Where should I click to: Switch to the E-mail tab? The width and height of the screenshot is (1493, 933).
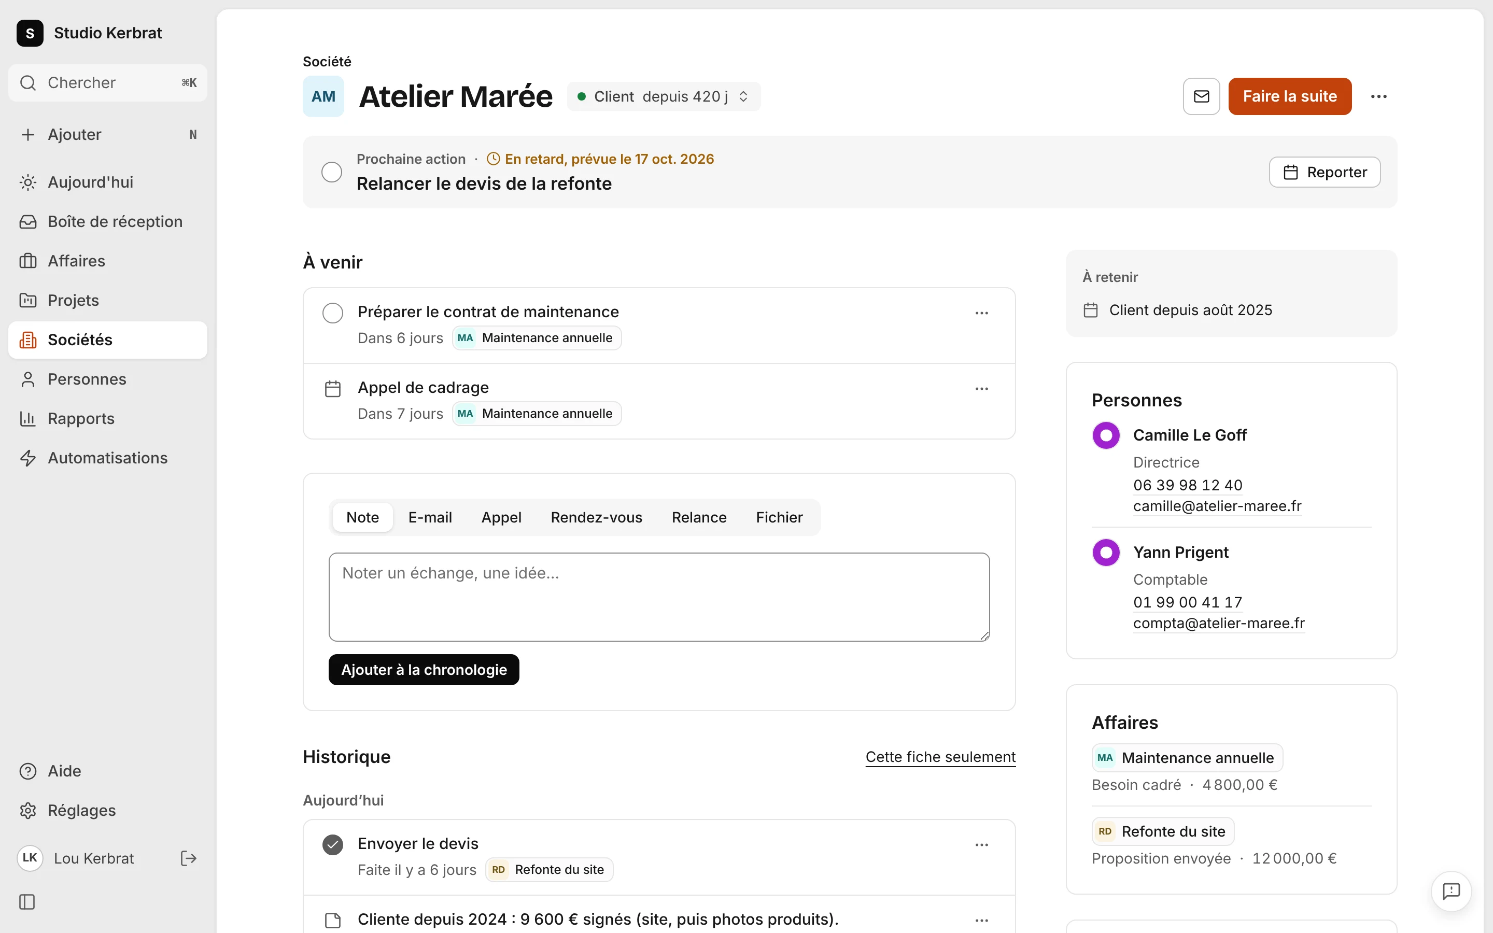pyautogui.click(x=430, y=517)
